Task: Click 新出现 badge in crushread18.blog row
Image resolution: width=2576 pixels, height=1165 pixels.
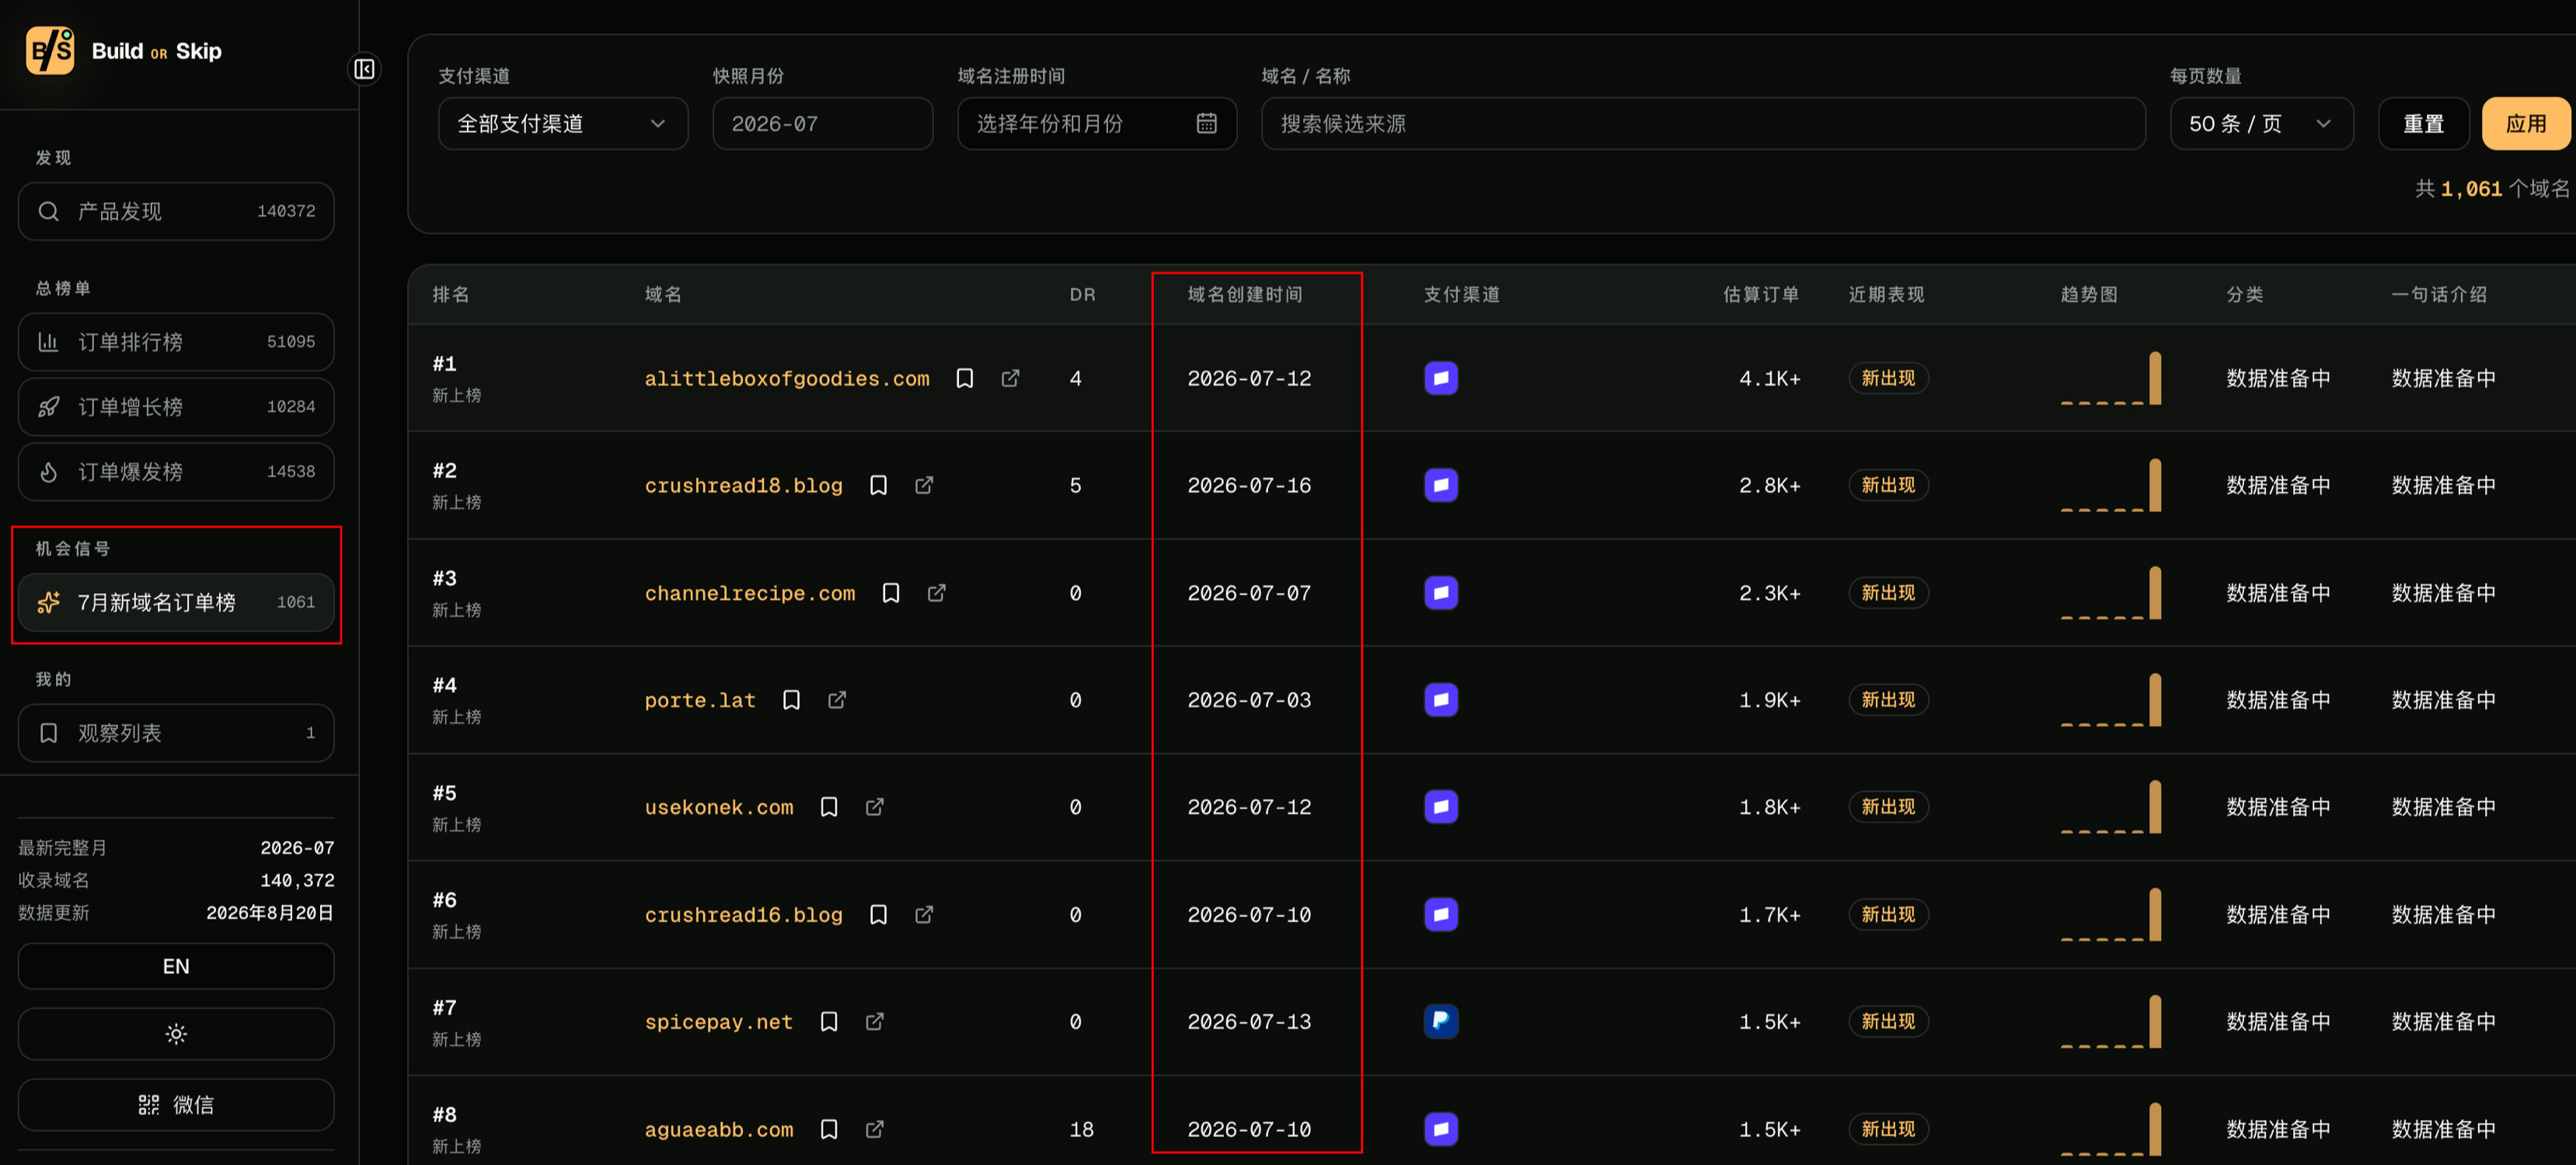Action: point(1888,485)
